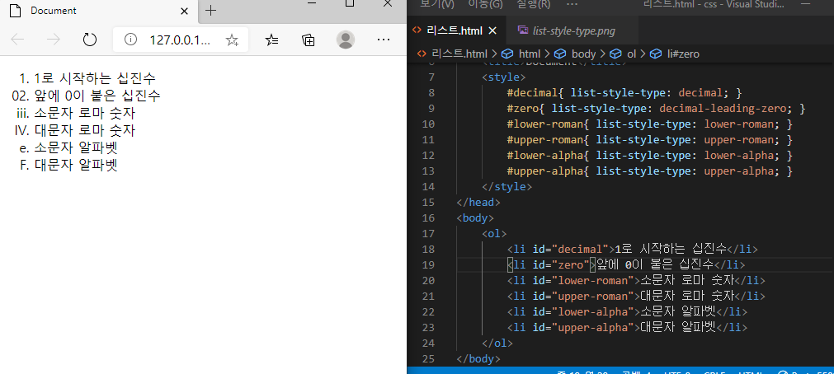Image resolution: width=834 pixels, height=374 pixels.
Task: Click the li id="zero" code line
Action: [626, 264]
